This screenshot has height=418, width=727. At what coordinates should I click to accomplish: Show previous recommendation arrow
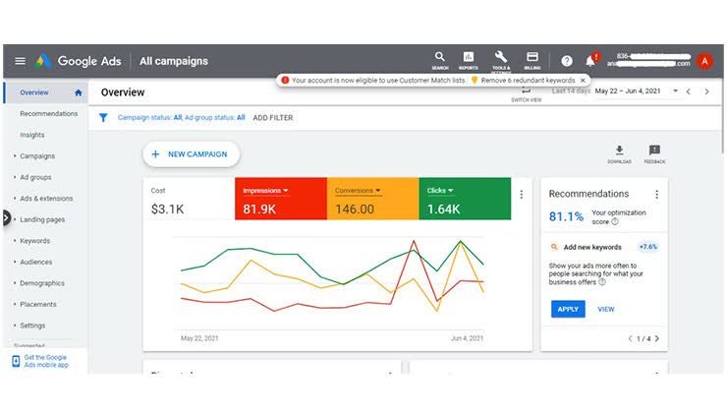pyautogui.click(x=630, y=338)
